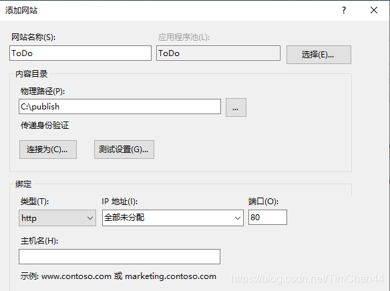Viewport: 390px width, 291px height.
Task: Click the 选择(E)... button
Action: point(319,55)
